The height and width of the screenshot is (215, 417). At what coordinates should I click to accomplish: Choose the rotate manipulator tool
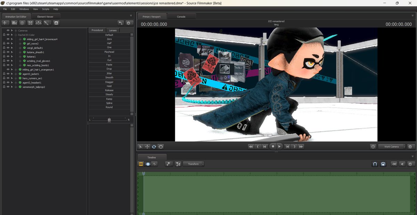click(154, 147)
